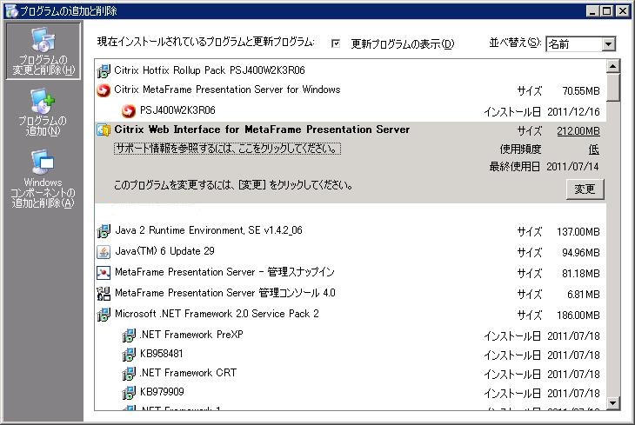635x425 pixels.
Task: Click the support information link
Action: 227,149
